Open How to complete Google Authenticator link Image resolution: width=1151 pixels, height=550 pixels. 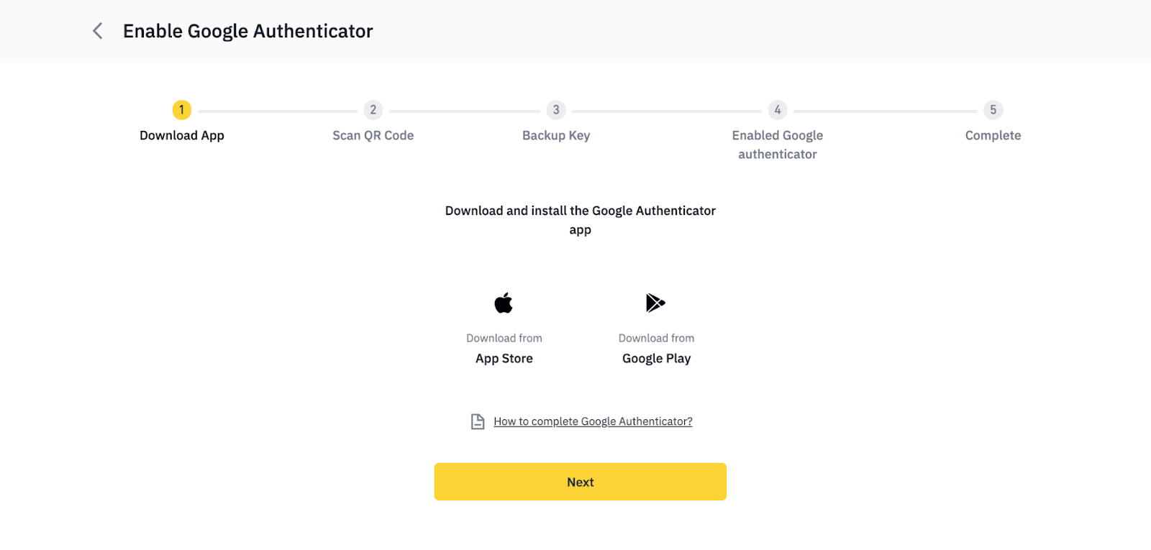tap(593, 421)
